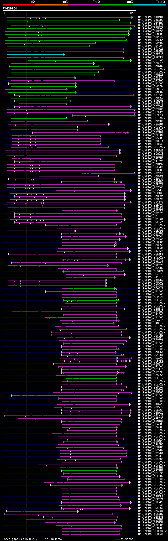Select the UniRef100_Q39814 label
Screen dimensions: 168x541
point(151,115)
